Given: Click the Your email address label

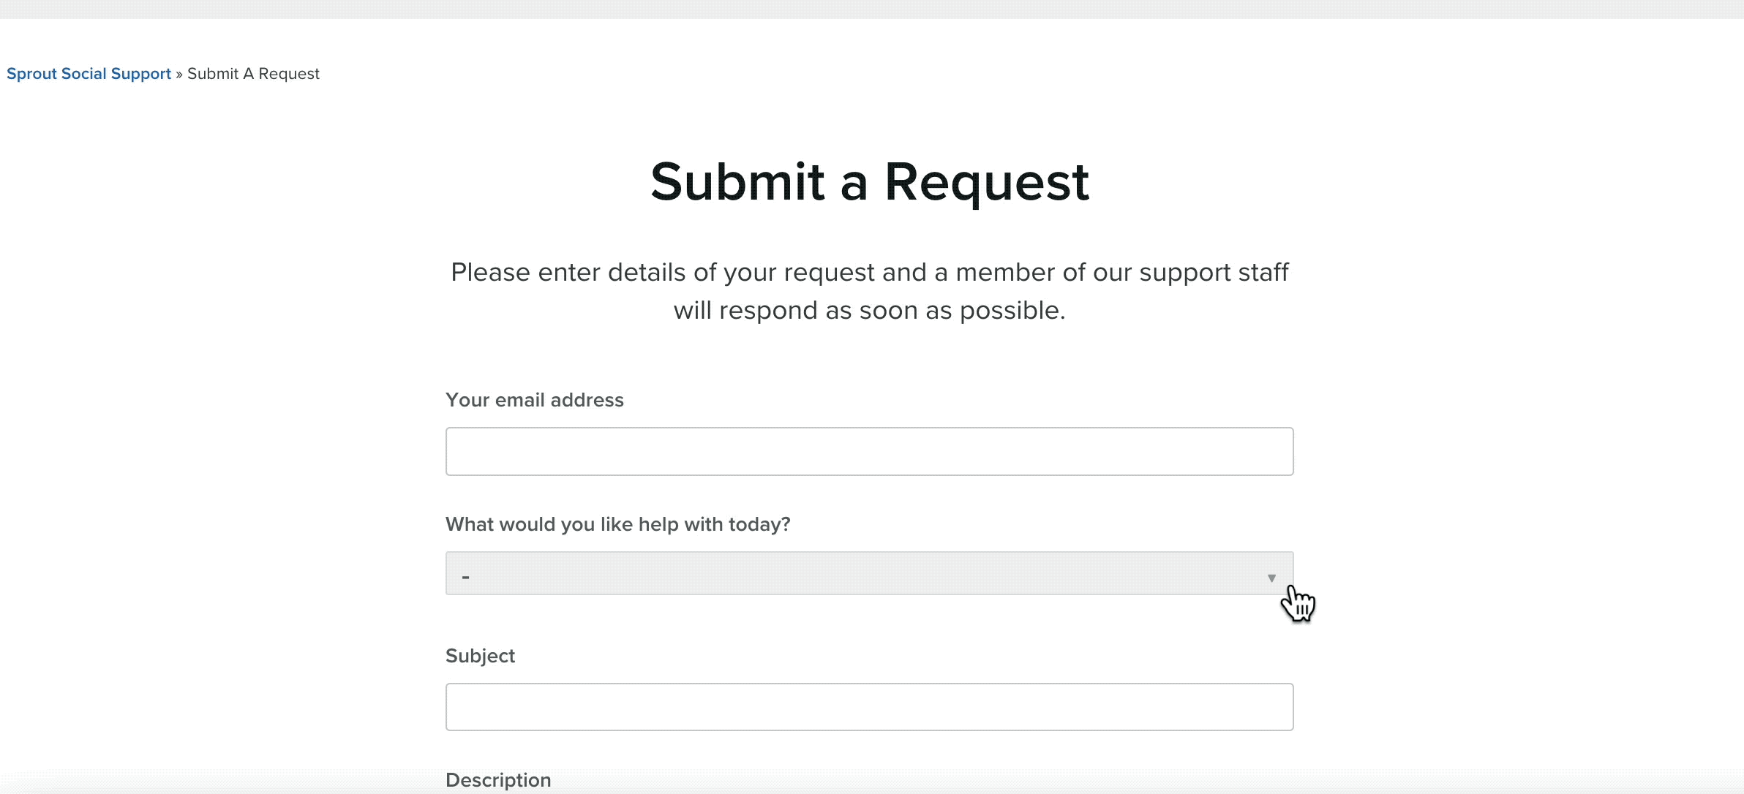Looking at the screenshot, I should [x=534, y=400].
